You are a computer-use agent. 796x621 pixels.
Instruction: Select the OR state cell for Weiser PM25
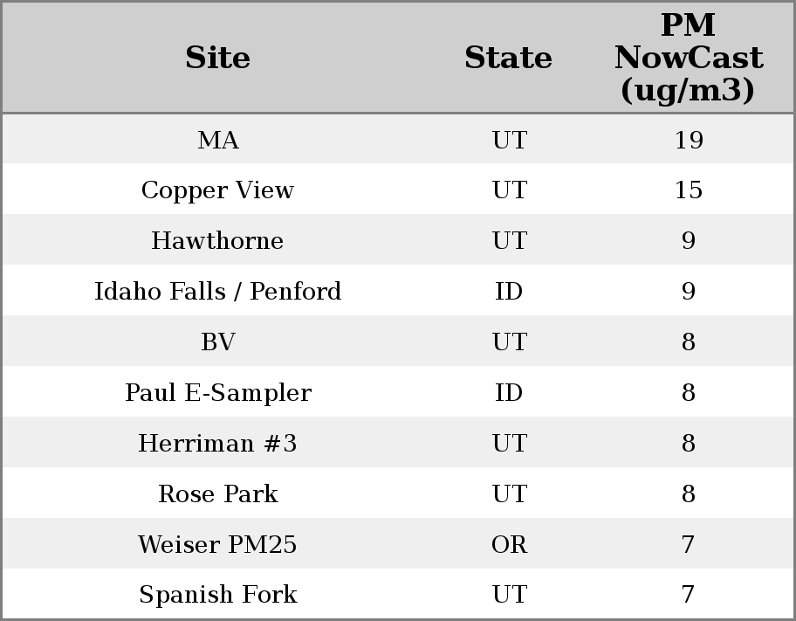(509, 545)
